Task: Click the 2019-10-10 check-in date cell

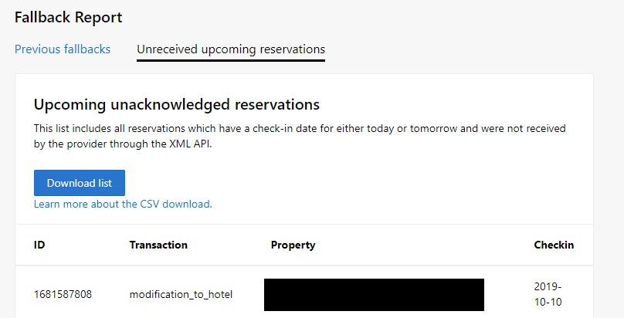Action: coord(548,294)
